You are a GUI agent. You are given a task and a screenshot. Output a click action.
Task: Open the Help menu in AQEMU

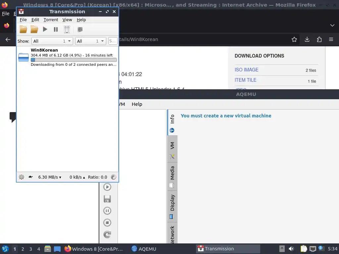coord(137,104)
